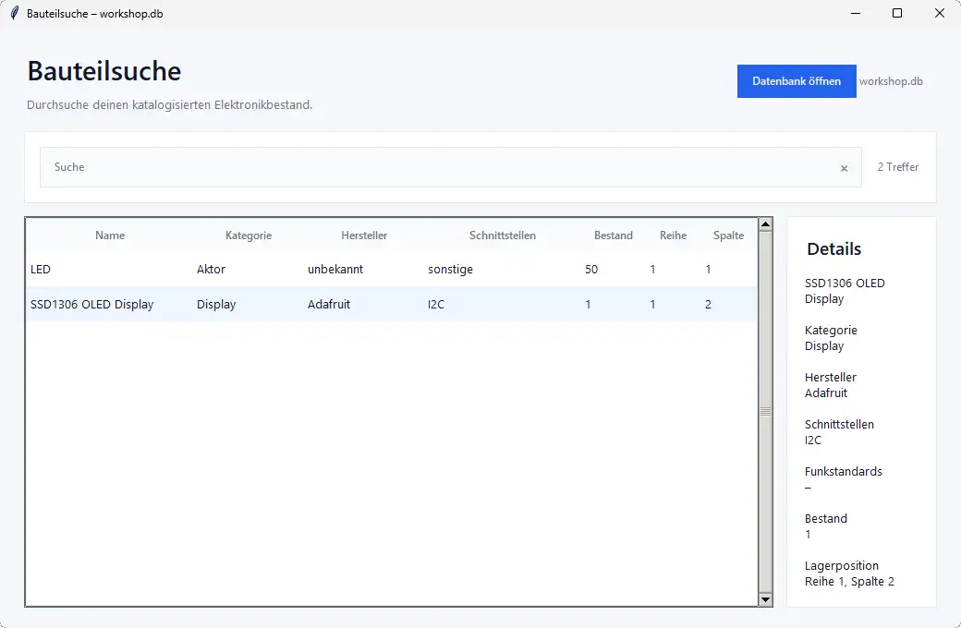Screen dimensions: 961x628
Task: Sort table by Hersteller column header
Action: coord(364,235)
